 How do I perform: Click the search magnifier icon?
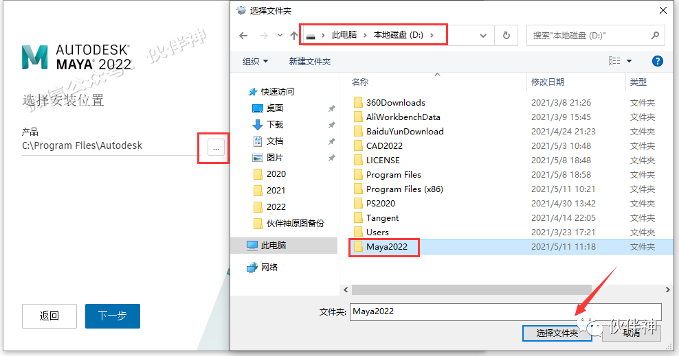(x=655, y=36)
